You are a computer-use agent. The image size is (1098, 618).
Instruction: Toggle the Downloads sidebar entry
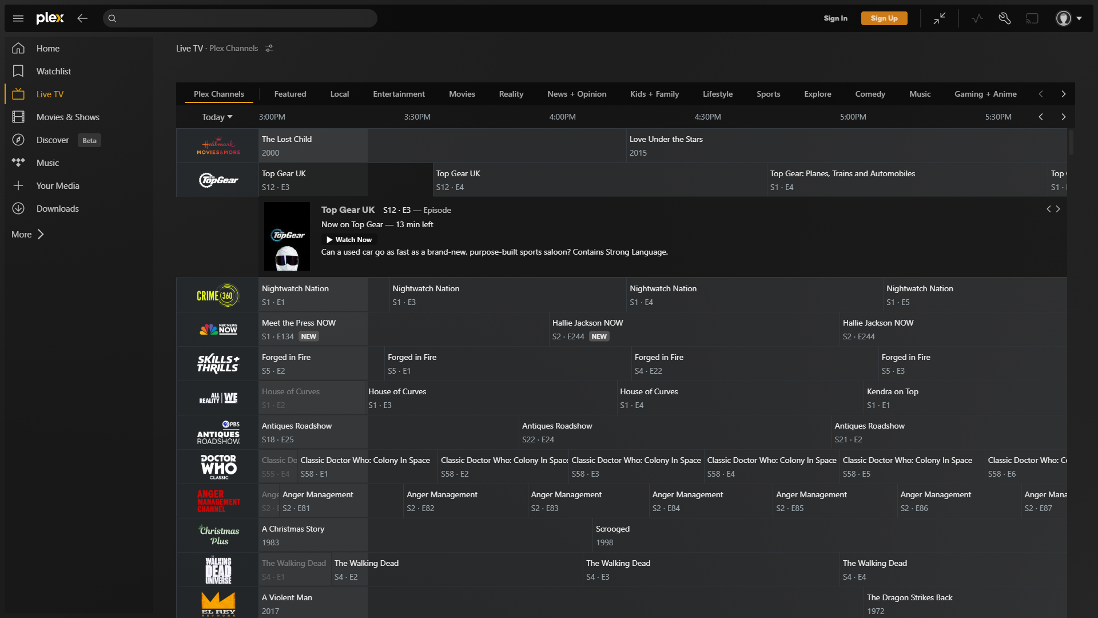coord(57,208)
